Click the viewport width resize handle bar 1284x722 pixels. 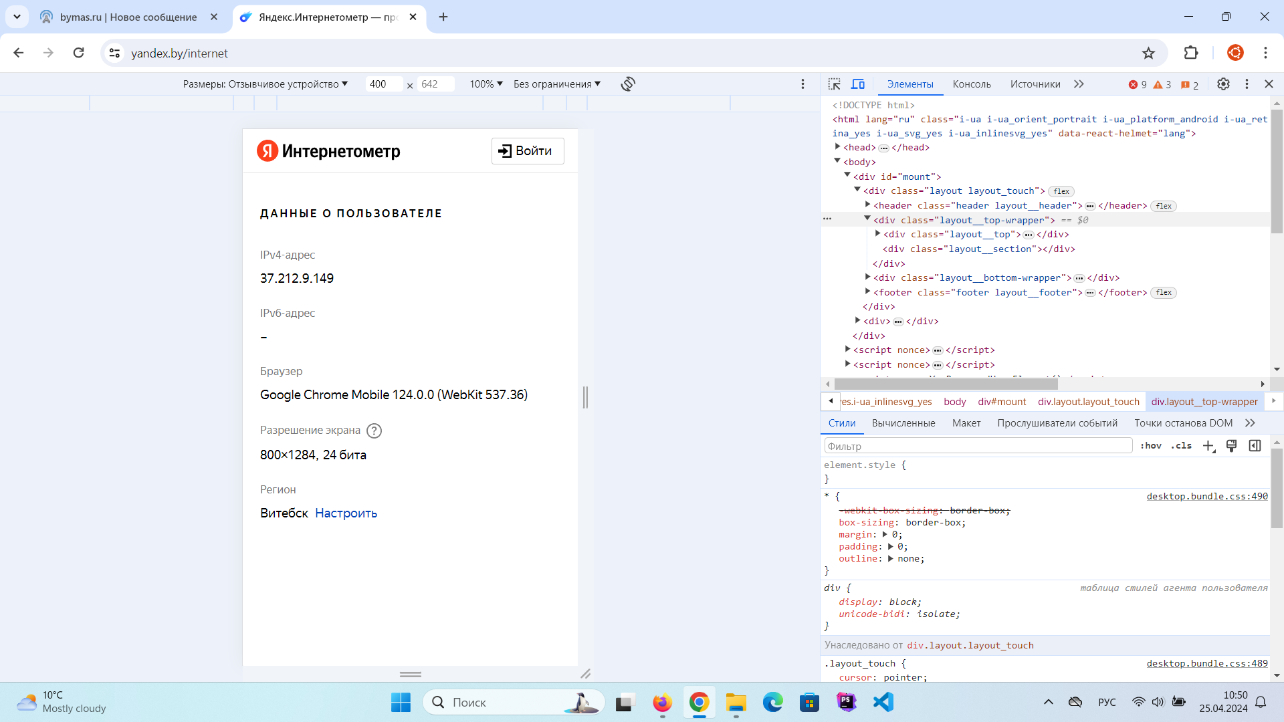click(585, 397)
